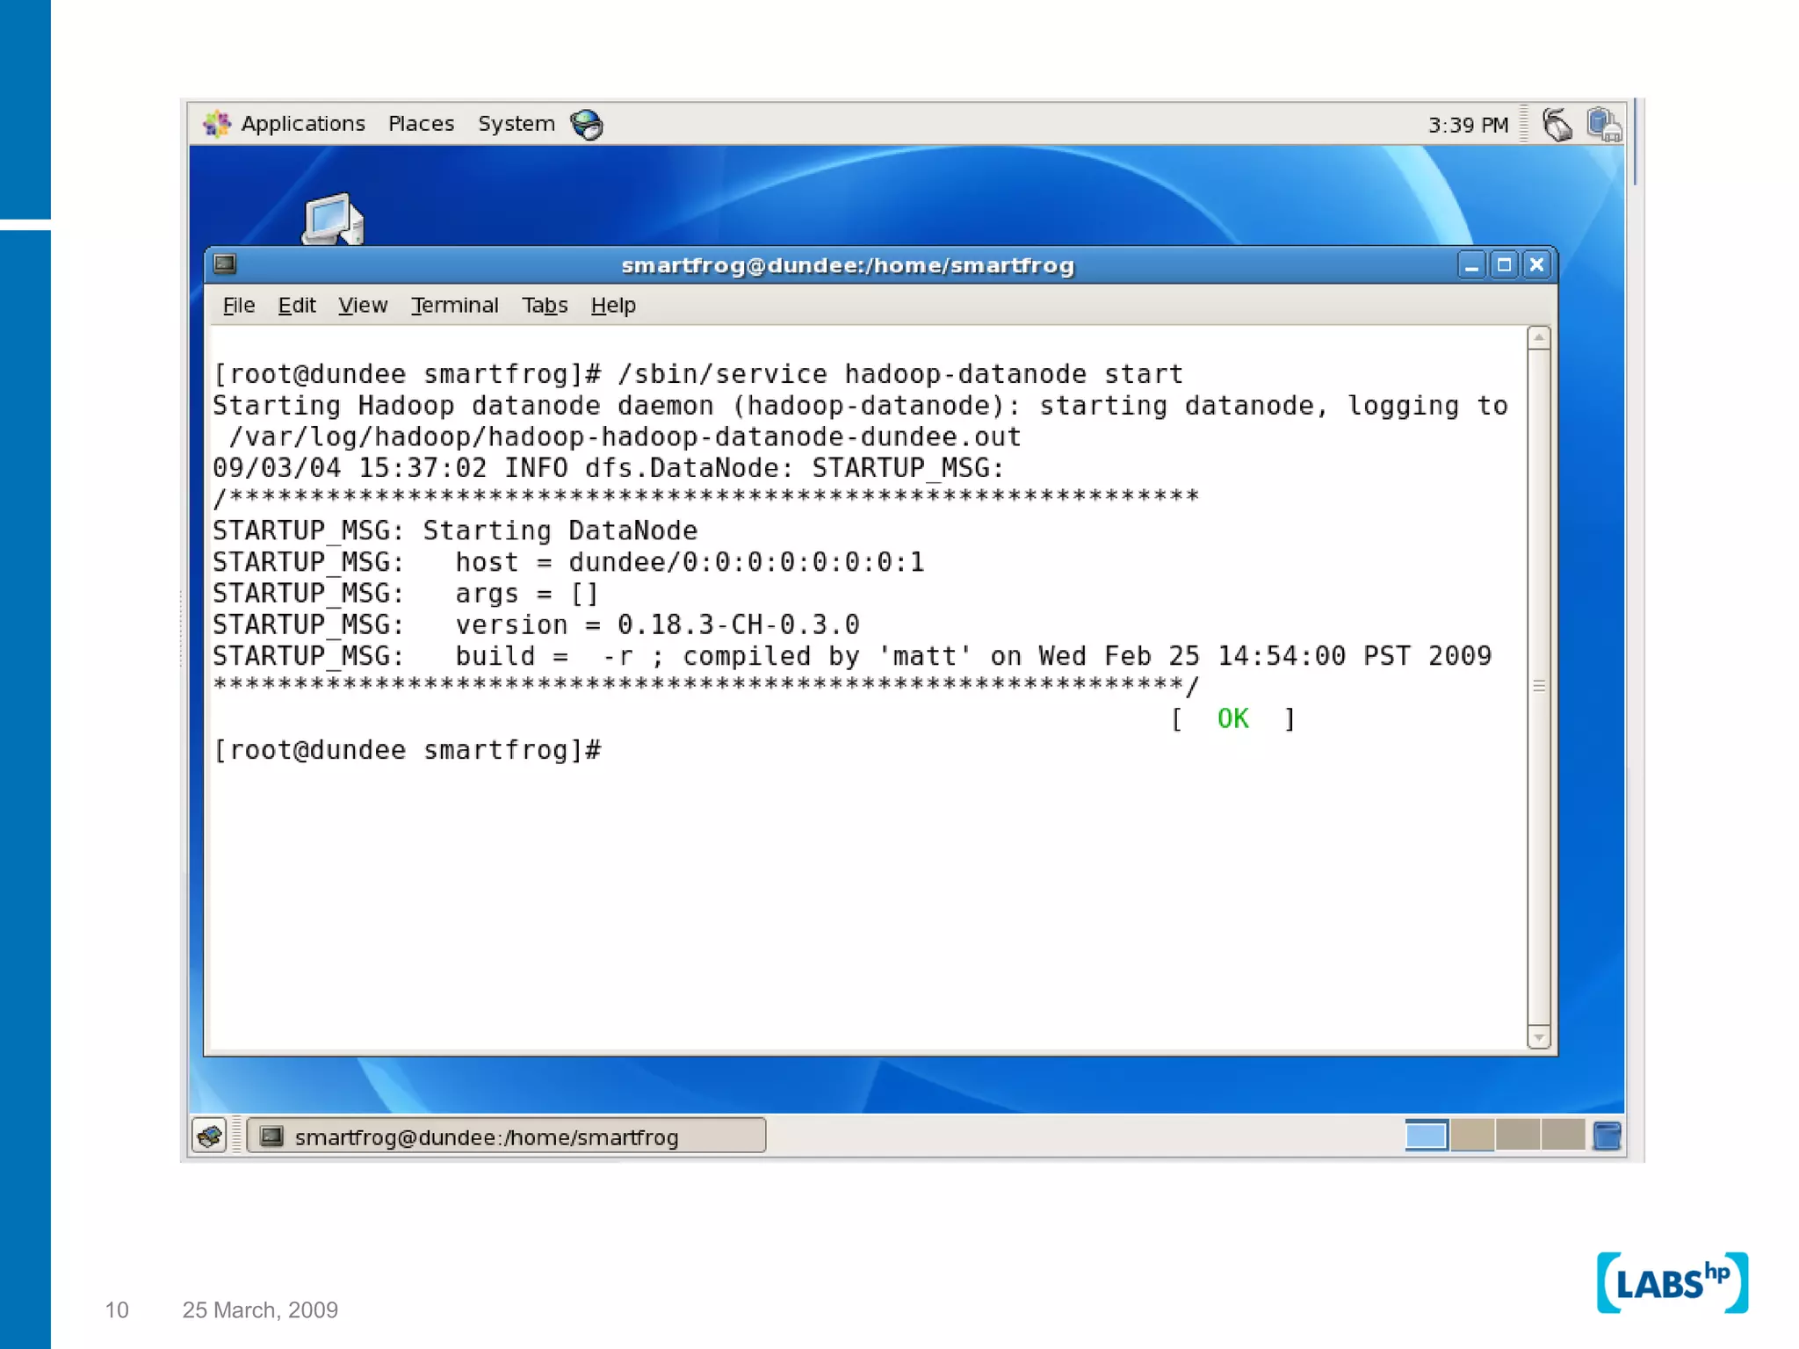Click the terminal vertical scrollbar track

pyautogui.click(x=1538, y=687)
